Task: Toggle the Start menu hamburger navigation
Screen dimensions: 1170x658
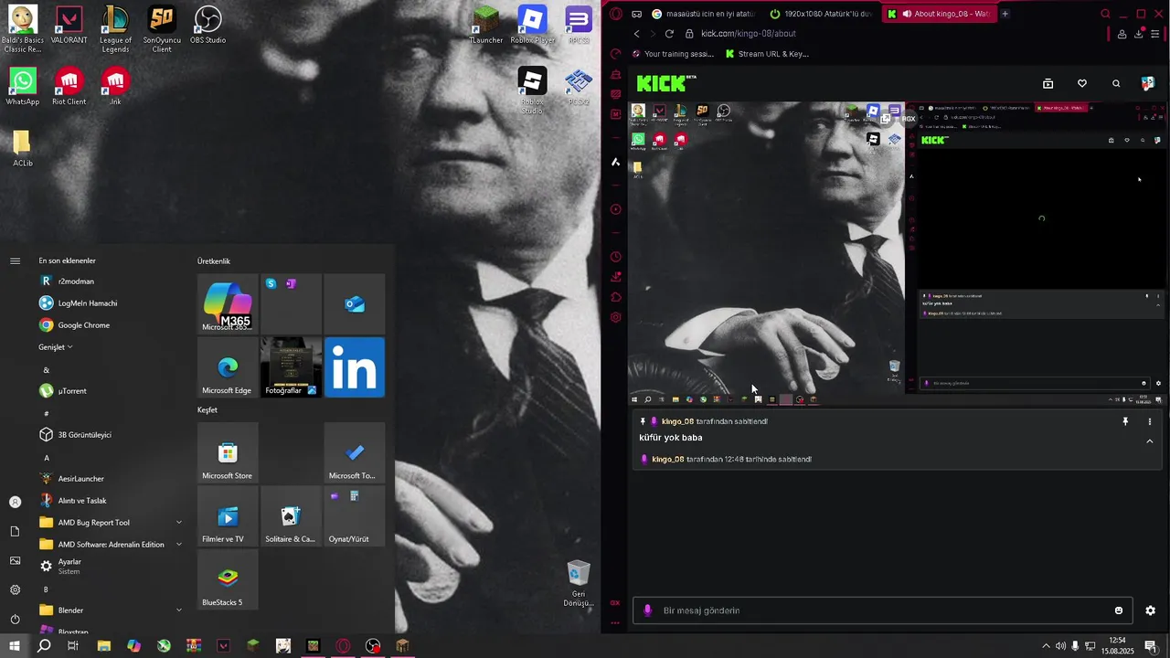Action: pos(15,261)
